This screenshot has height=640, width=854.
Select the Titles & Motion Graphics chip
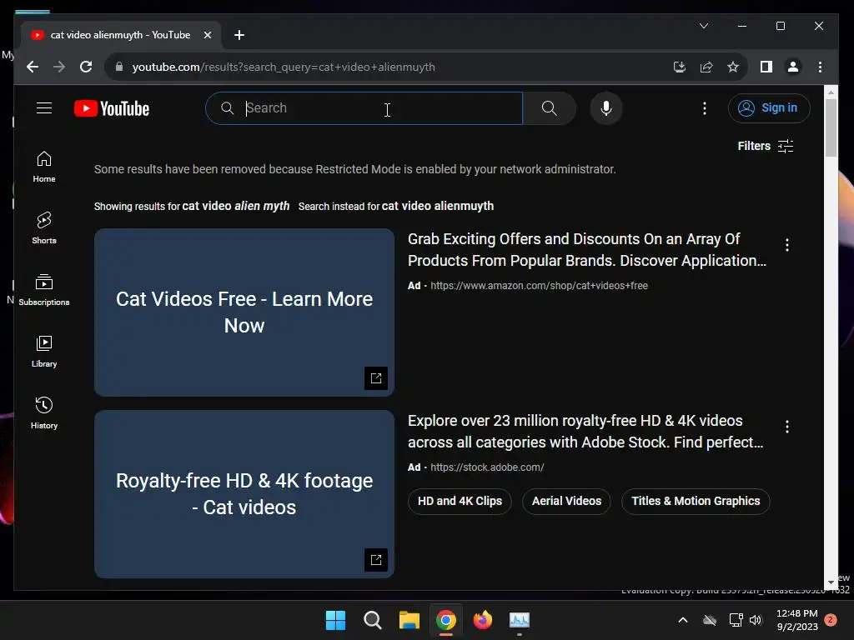pyautogui.click(x=696, y=501)
